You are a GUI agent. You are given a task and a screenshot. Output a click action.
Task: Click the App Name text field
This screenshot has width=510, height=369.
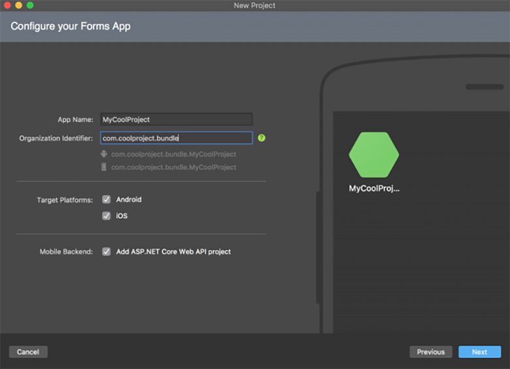[177, 120]
